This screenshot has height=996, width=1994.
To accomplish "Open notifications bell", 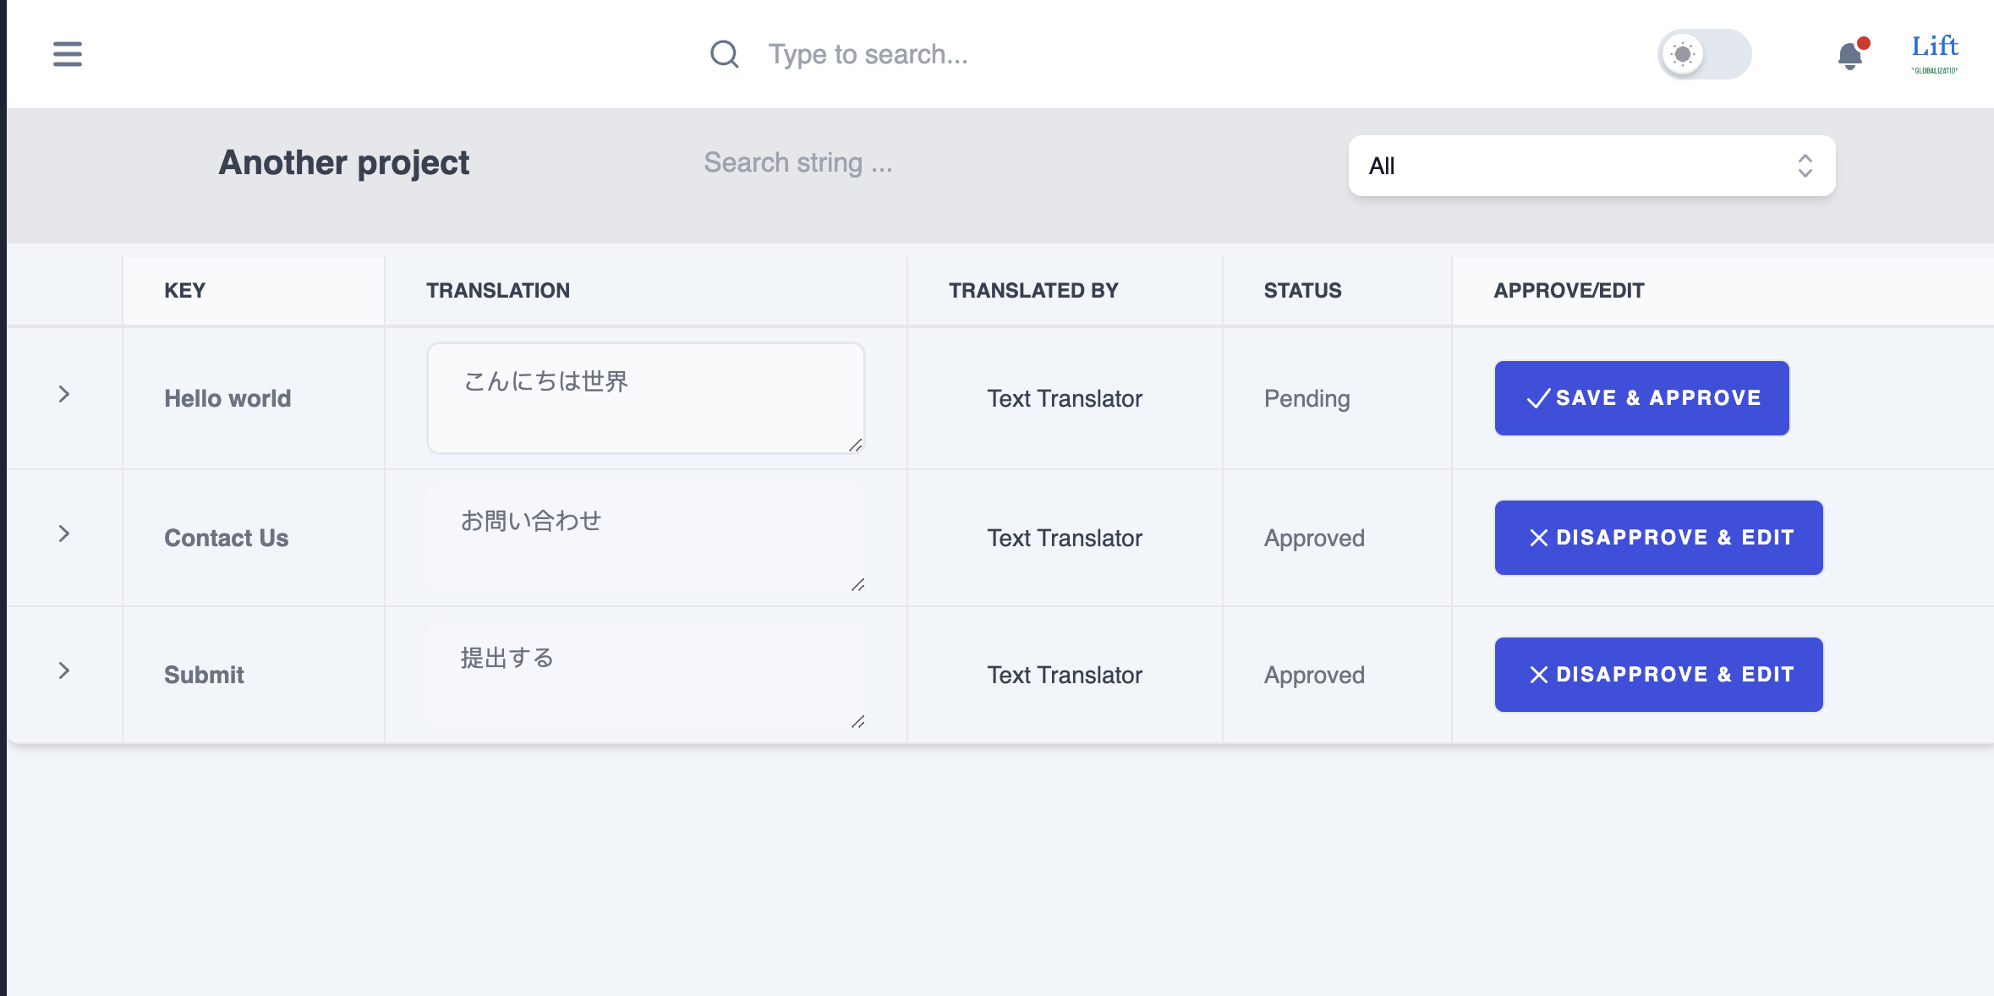I will [1850, 56].
